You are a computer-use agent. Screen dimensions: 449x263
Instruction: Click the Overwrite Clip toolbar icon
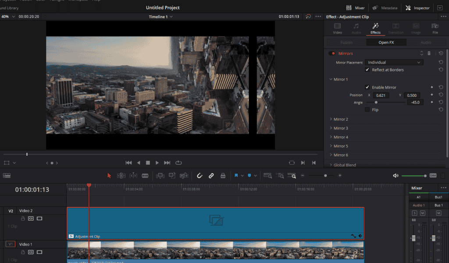click(172, 175)
